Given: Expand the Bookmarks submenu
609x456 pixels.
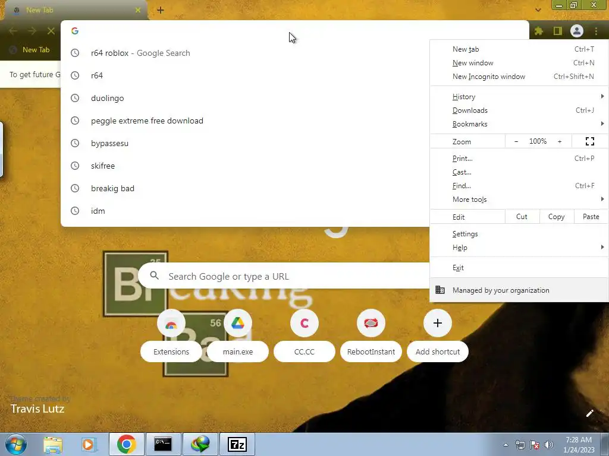Looking at the screenshot, I should tap(519, 124).
